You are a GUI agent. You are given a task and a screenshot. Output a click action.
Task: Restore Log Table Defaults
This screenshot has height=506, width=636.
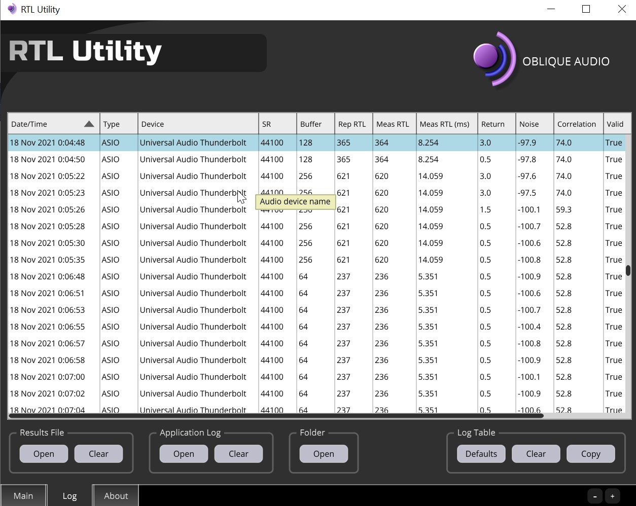point(481,454)
